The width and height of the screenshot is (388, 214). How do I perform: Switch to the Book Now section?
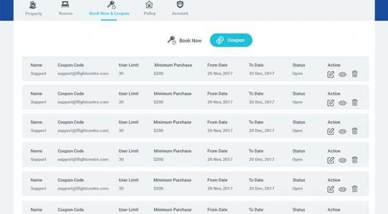tap(184, 40)
